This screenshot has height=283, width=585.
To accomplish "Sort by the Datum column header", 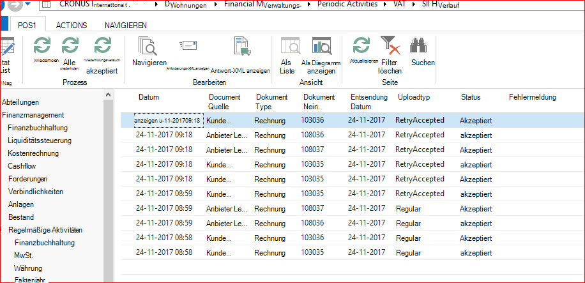I will (149, 97).
